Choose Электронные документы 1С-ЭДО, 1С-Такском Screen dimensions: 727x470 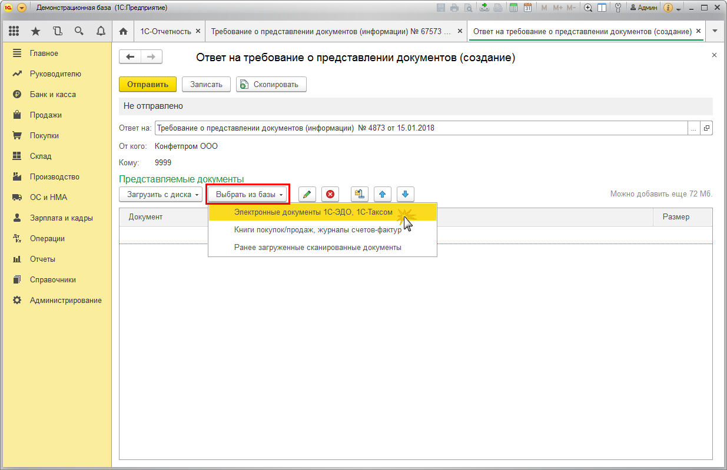[x=323, y=212]
